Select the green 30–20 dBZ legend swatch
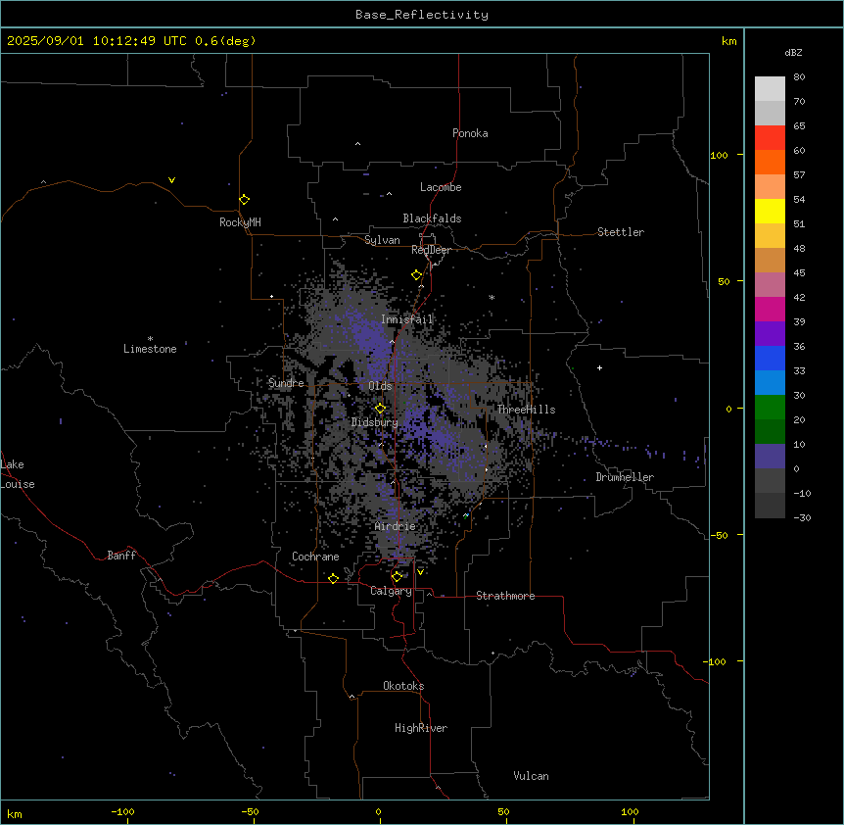844x825 pixels. tap(770, 408)
